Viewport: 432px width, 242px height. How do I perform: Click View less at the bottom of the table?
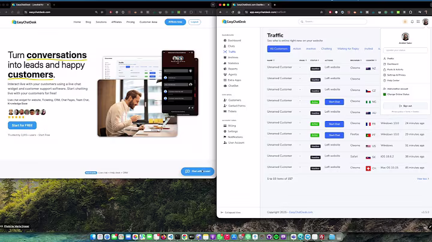(x=422, y=179)
